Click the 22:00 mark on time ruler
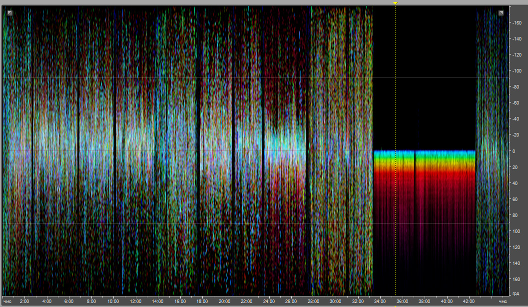The height and width of the screenshot is (307, 528). (247, 301)
